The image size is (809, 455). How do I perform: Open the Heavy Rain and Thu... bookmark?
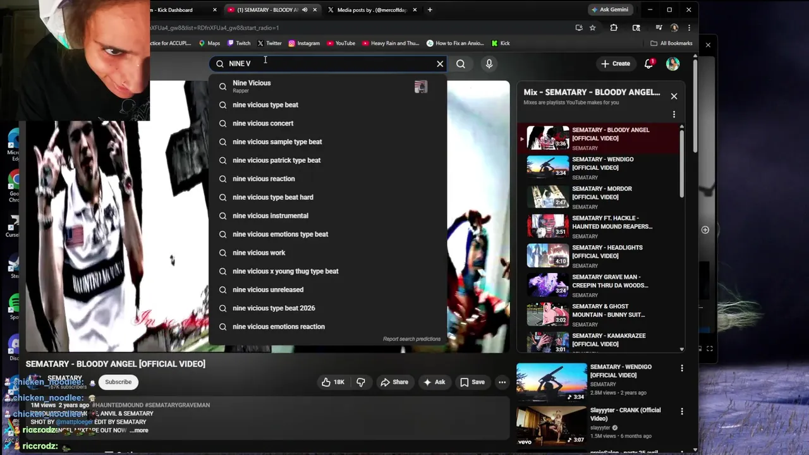[x=391, y=43]
